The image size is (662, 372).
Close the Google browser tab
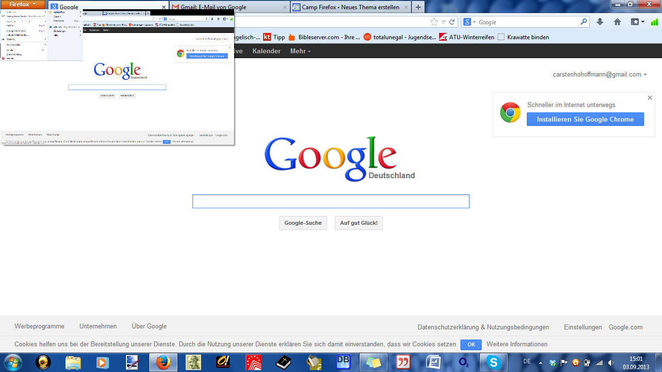tap(163, 7)
